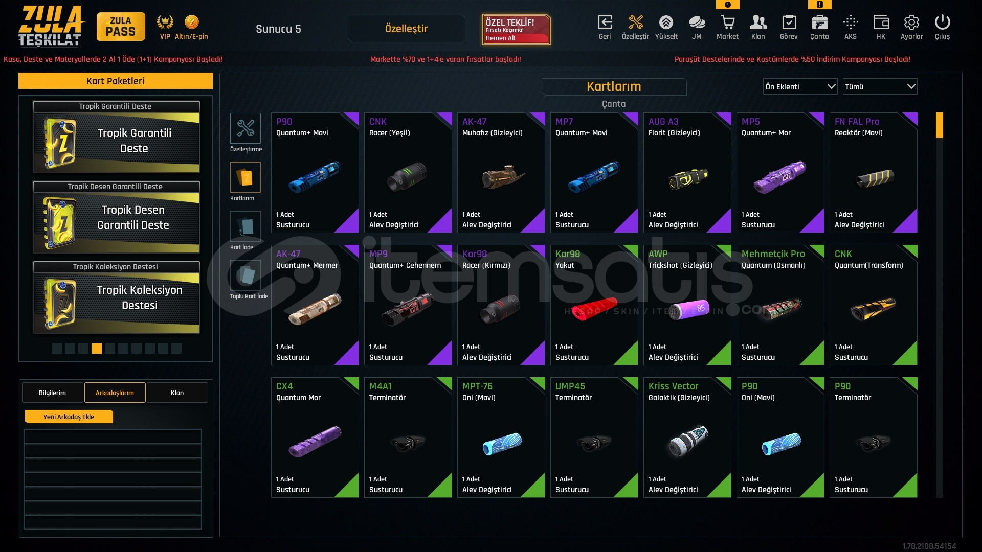Click the Yeni Arkadaş Ekle button

tap(69, 417)
